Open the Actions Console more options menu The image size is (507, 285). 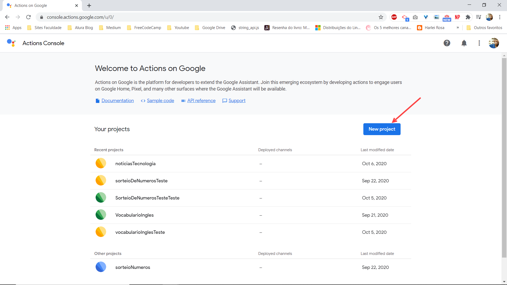click(x=479, y=43)
